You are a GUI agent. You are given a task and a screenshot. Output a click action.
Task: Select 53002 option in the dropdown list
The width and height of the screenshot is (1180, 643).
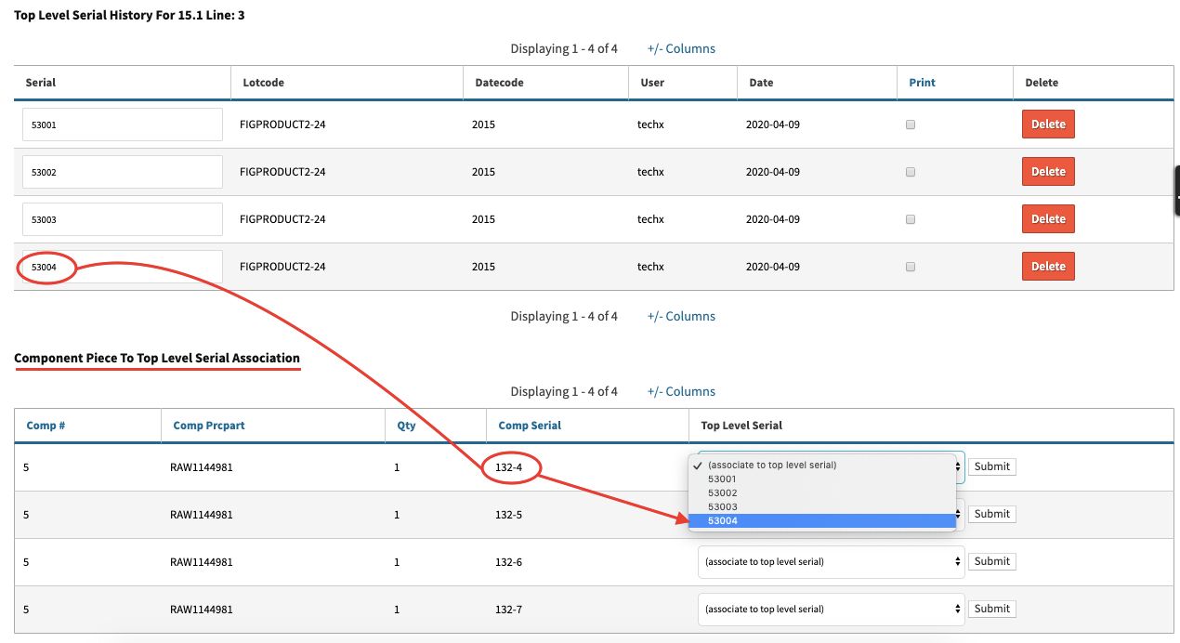(x=821, y=492)
